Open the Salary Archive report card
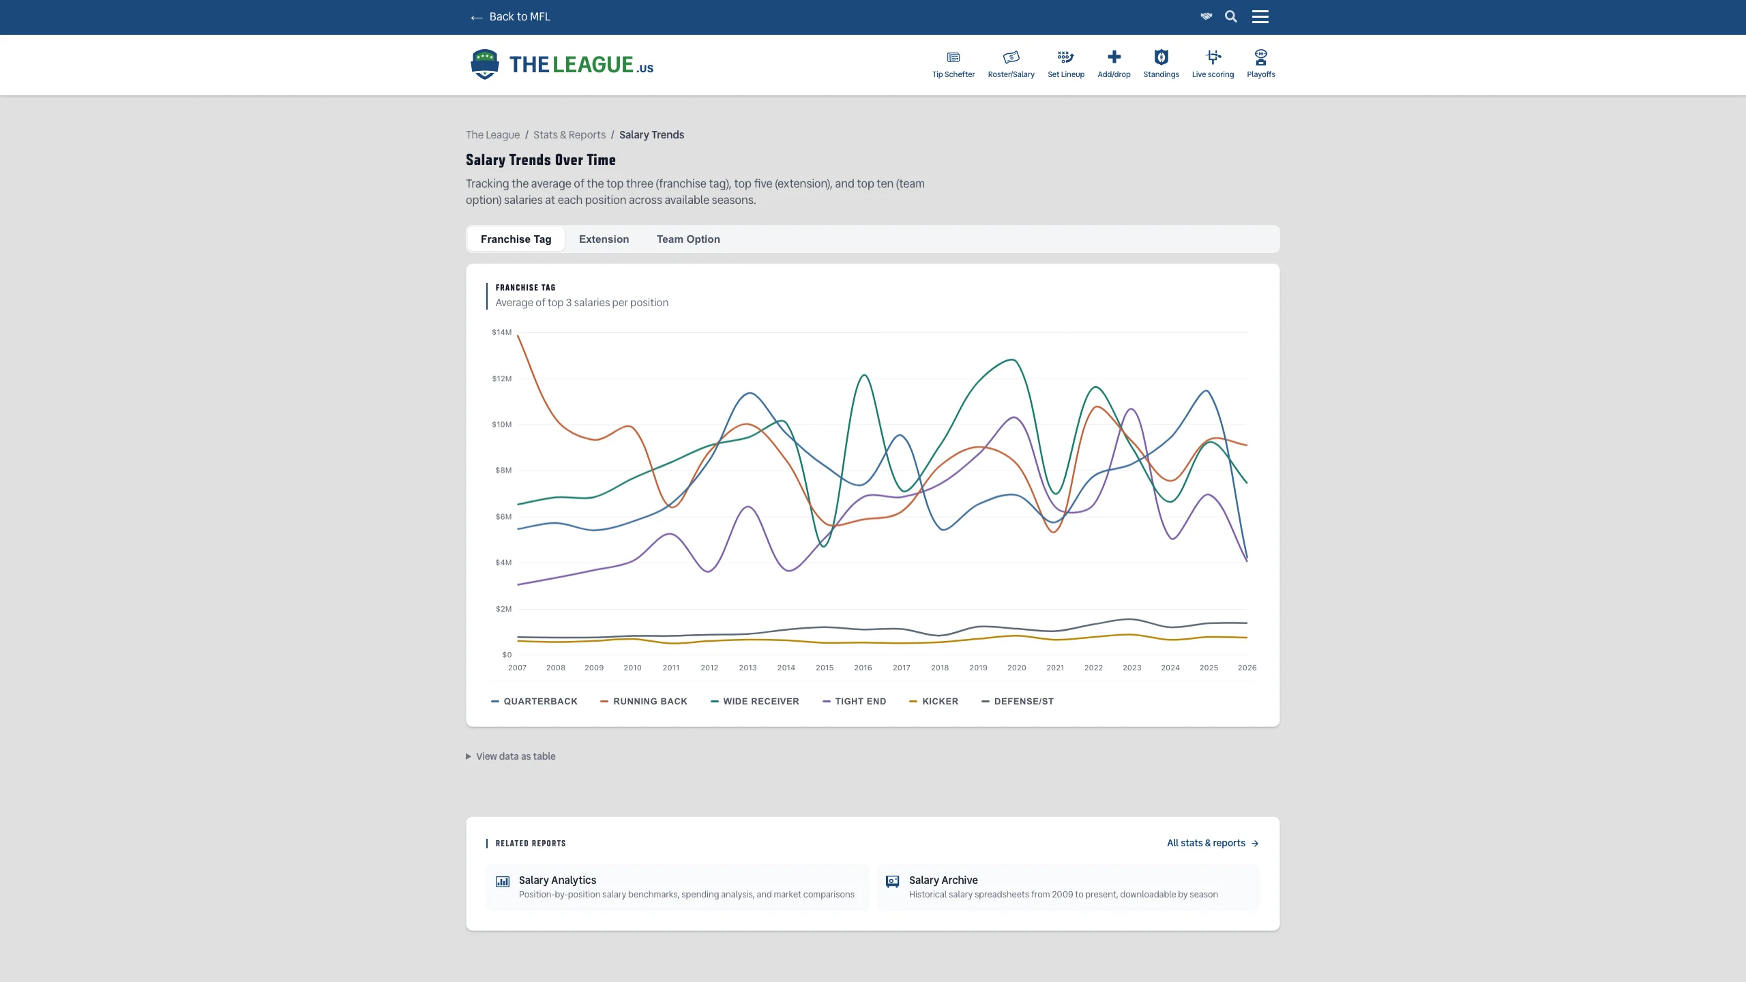 pos(1068,887)
